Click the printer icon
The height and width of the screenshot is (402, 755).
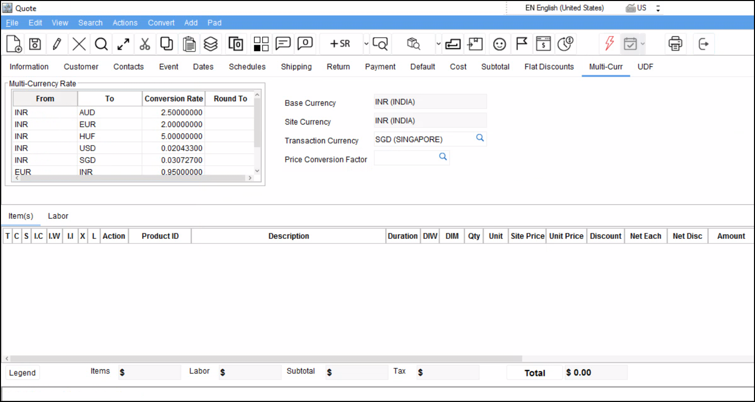click(676, 44)
